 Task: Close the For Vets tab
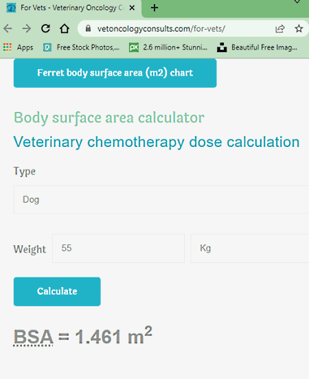pos(132,8)
